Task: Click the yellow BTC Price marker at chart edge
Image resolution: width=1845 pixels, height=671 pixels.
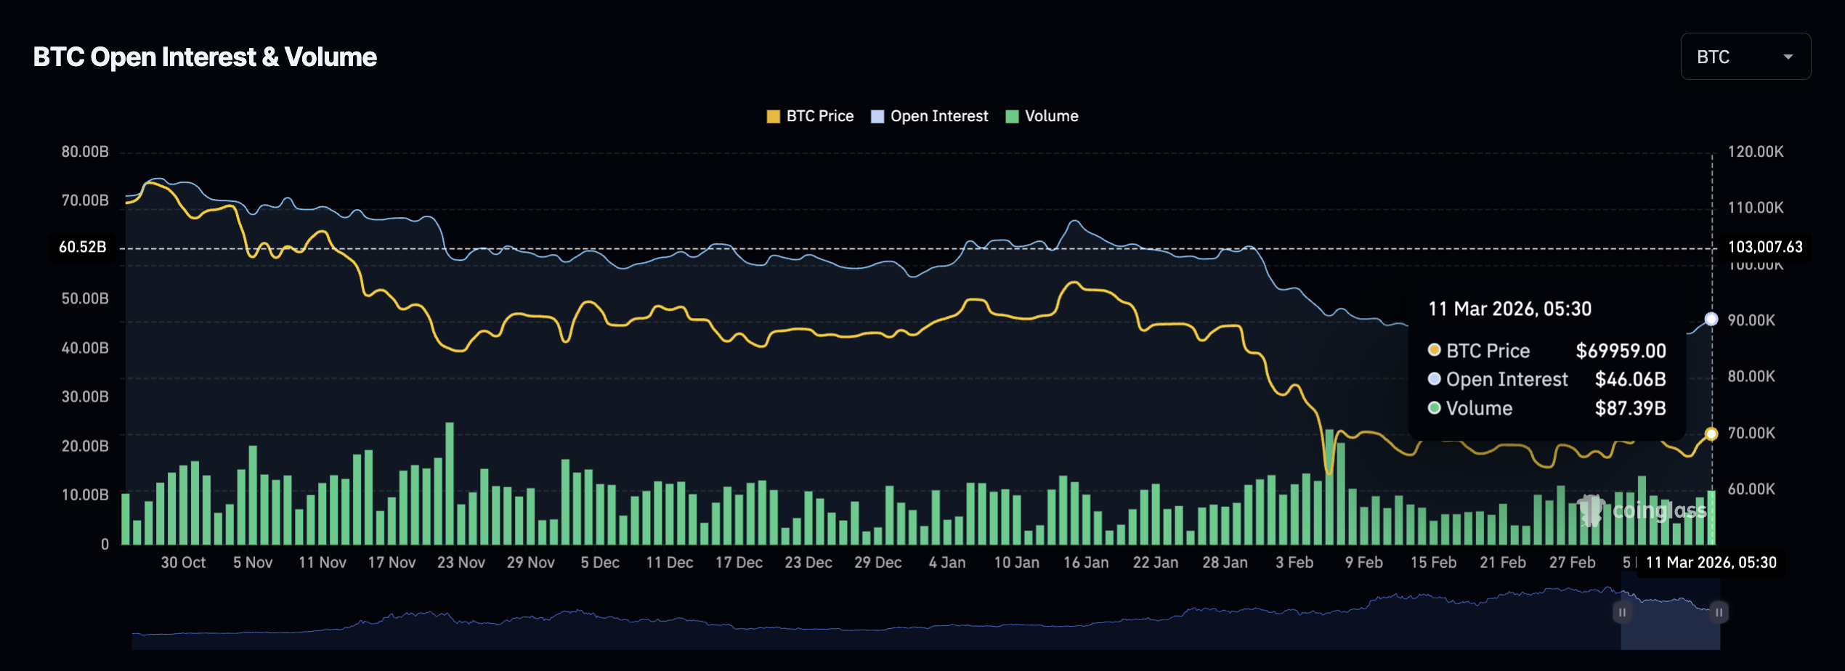Action: 1711,434
